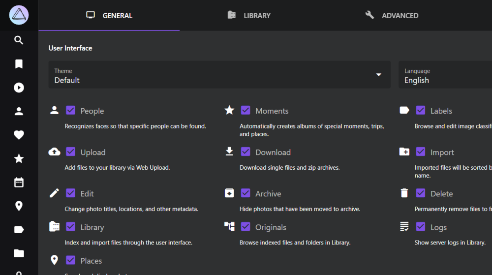Click the PhotoPrism logo
The width and height of the screenshot is (492, 275).
(19, 15)
